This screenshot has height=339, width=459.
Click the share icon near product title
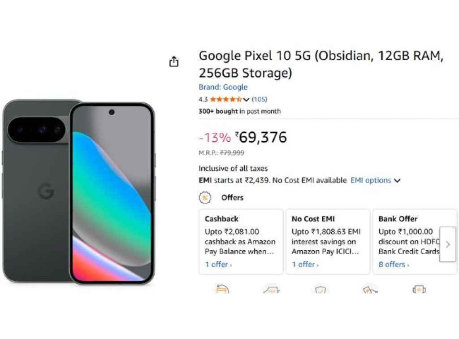174,61
